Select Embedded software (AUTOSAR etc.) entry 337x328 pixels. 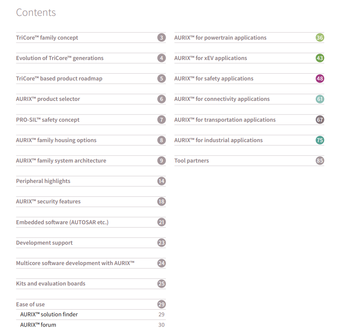(x=62, y=222)
